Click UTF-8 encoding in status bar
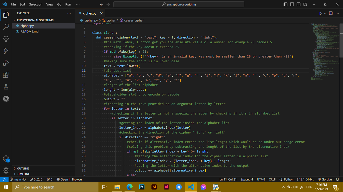The width and height of the screenshot is (343, 192). click(x=261, y=179)
